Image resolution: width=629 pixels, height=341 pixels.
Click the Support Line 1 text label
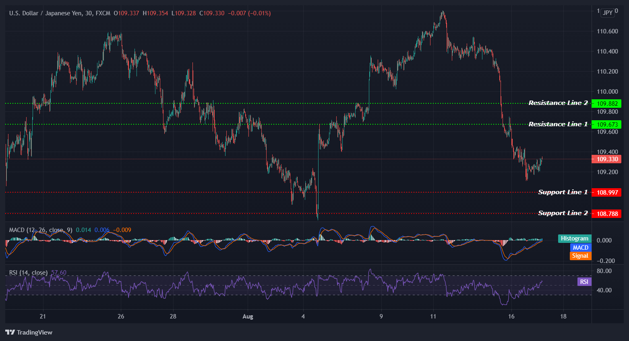563,192
